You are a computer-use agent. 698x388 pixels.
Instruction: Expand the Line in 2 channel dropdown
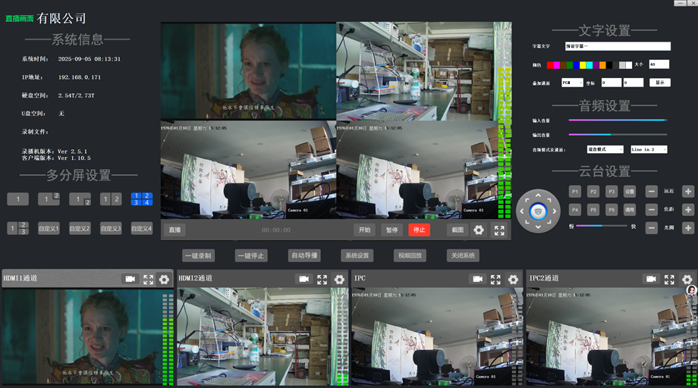(649, 149)
